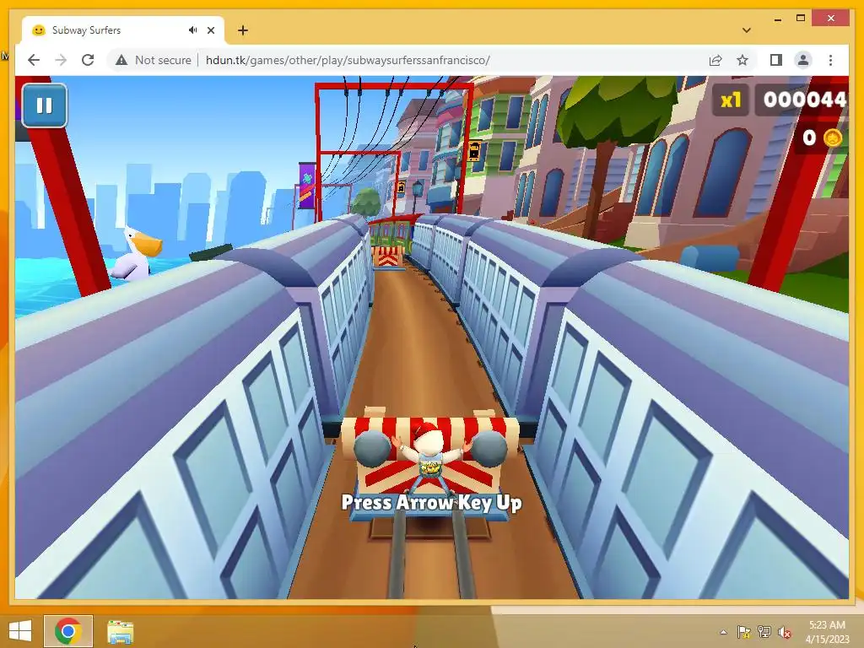864x648 pixels.
Task: Select the Subway Surfers tab
Action: pos(123,30)
